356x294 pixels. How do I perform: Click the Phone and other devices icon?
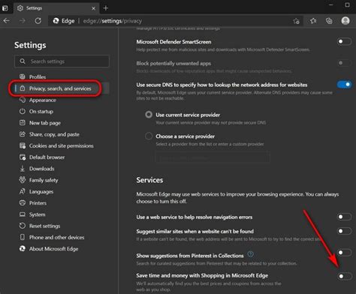coord(23,237)
